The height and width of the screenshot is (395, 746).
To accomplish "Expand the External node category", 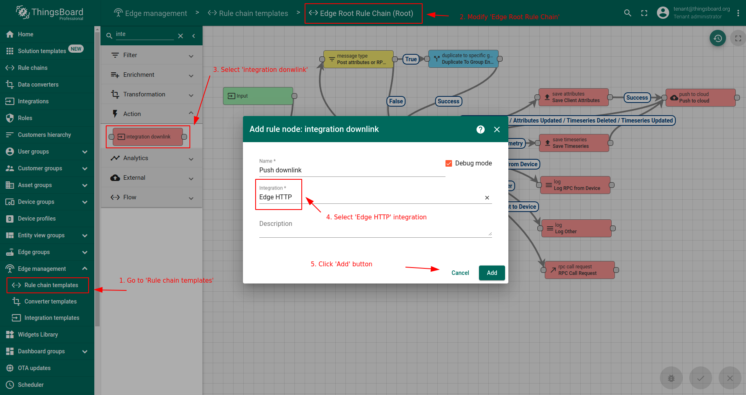I will click(x=151, y=178).
